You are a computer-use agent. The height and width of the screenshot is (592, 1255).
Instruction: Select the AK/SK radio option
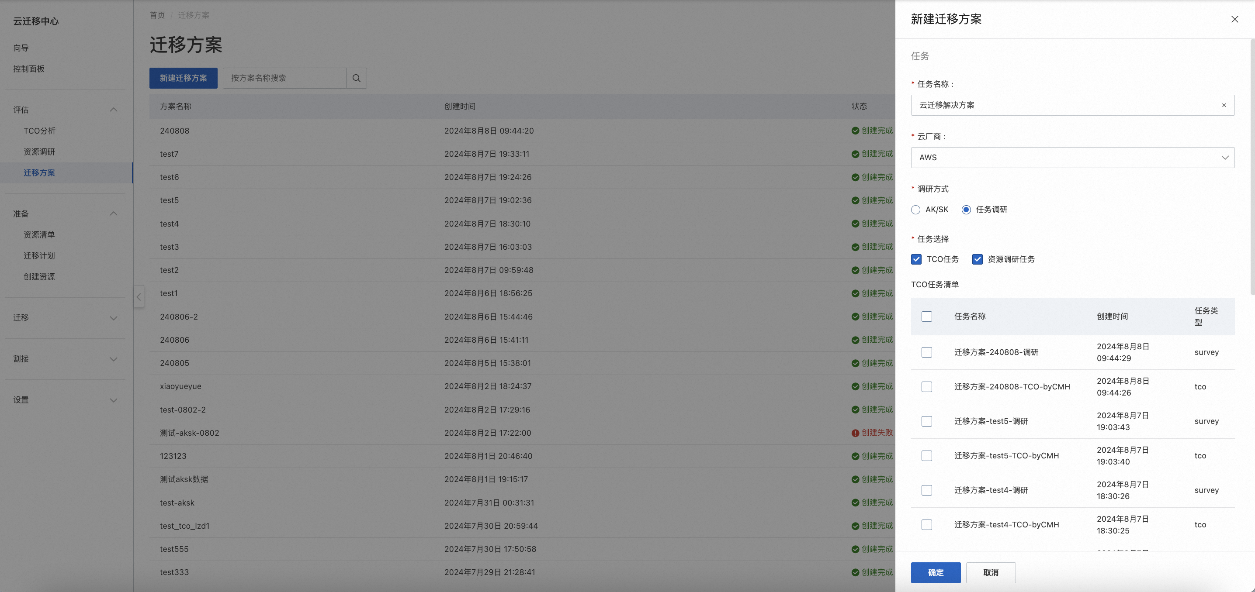[915, 210]
